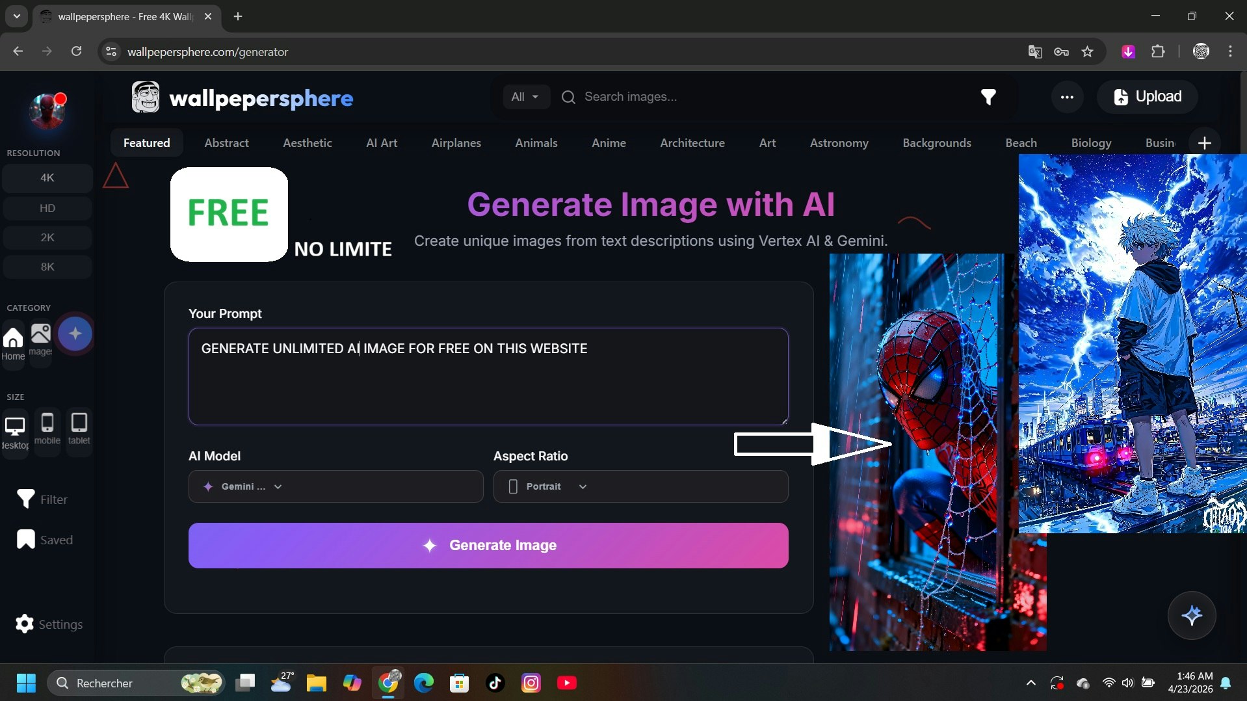Click the wallpepersphere logo icon
The width and height of the screenshot is (1247, 701).
(x=146, y=98)
